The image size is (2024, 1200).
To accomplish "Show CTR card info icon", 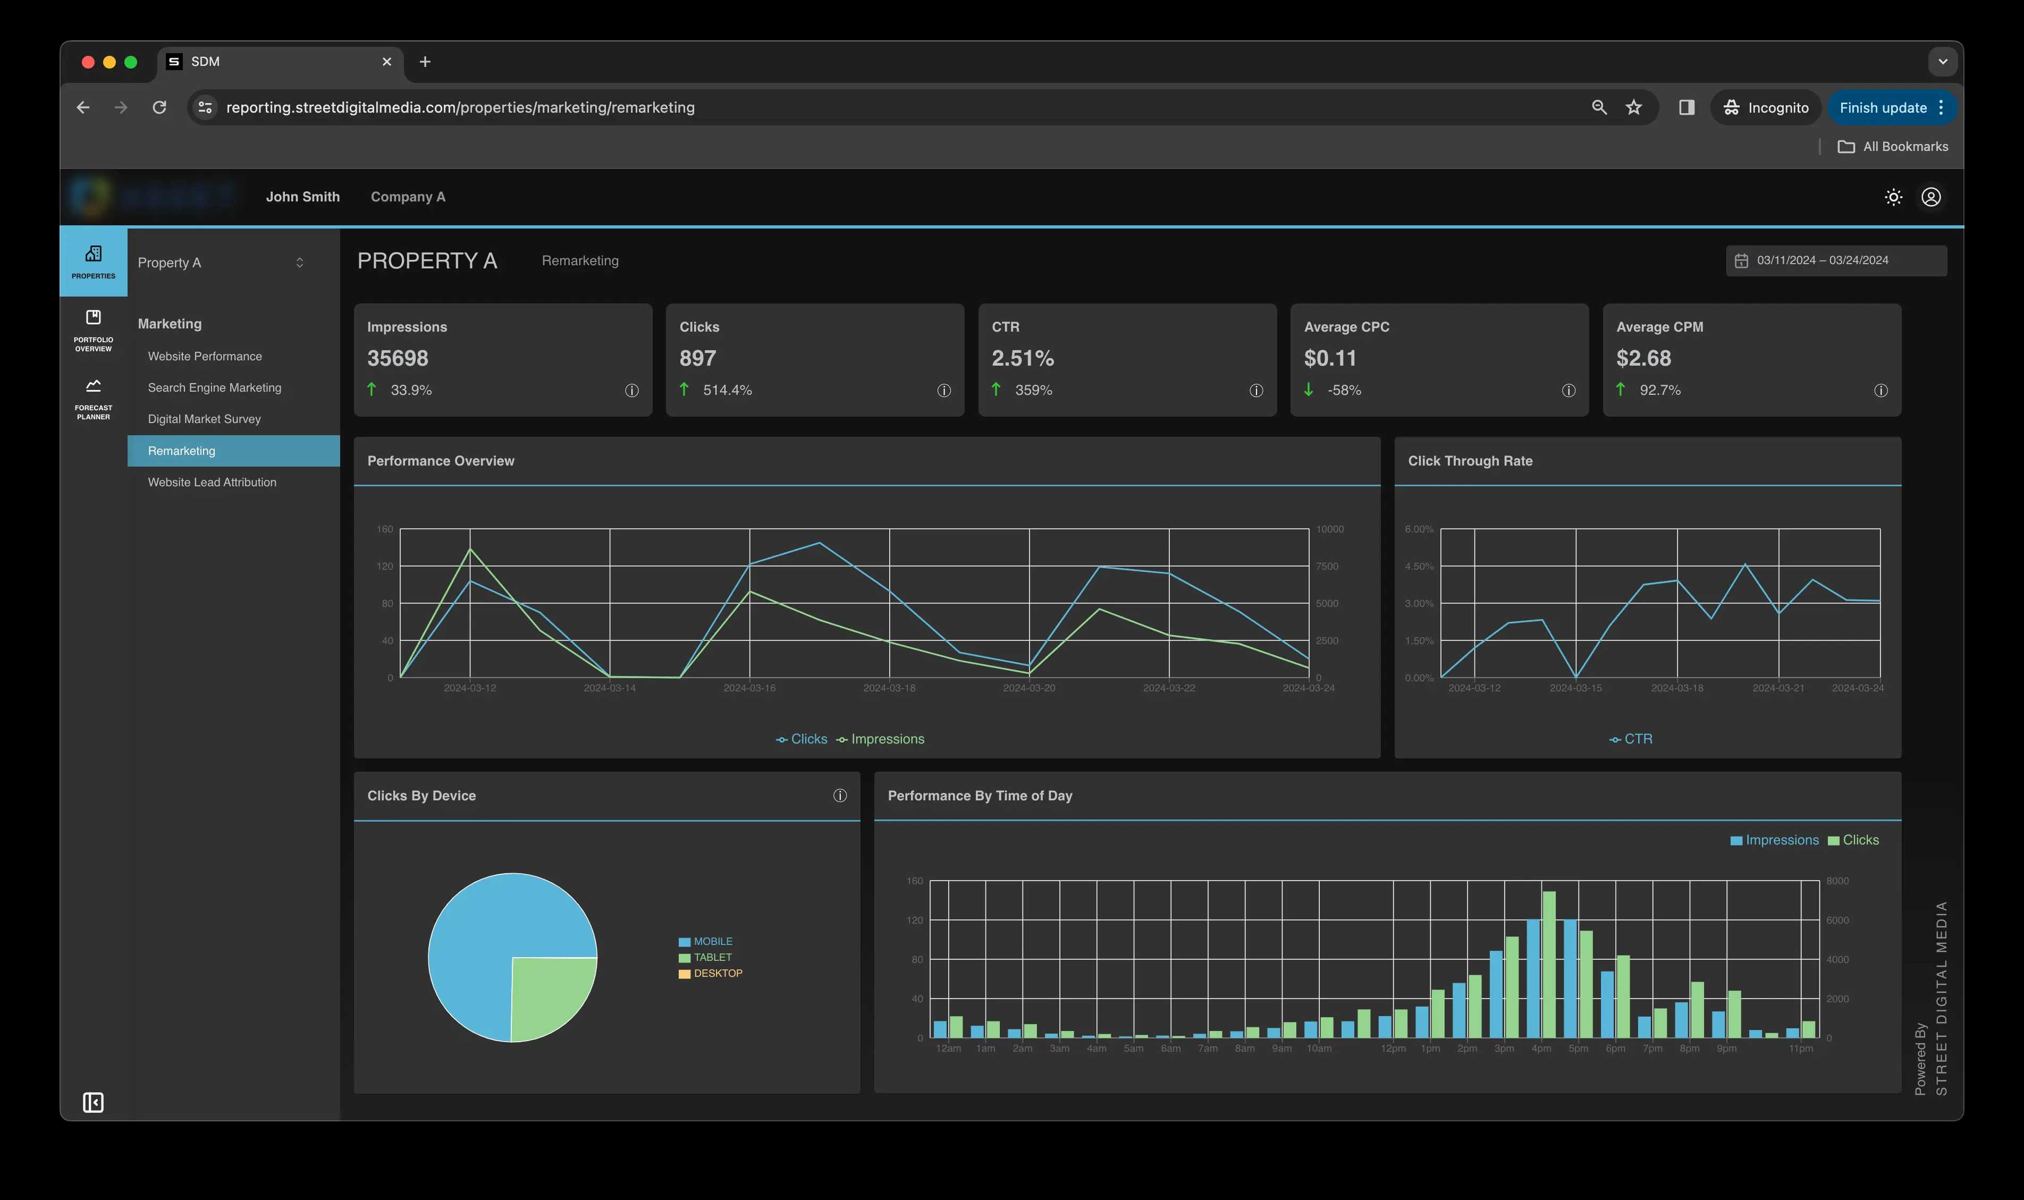I will click(1256, 391).
